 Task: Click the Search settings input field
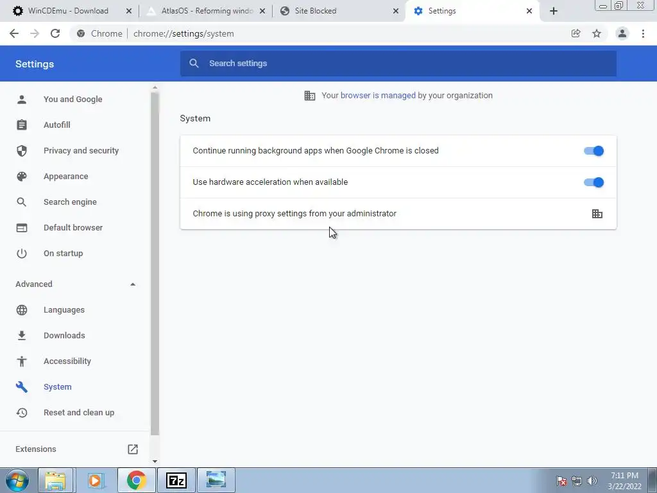pyautogui.click(x=398, y=64)
